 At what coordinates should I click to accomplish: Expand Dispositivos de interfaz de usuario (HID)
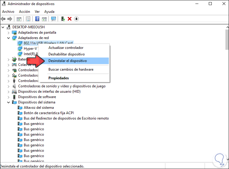pos(8,92)
